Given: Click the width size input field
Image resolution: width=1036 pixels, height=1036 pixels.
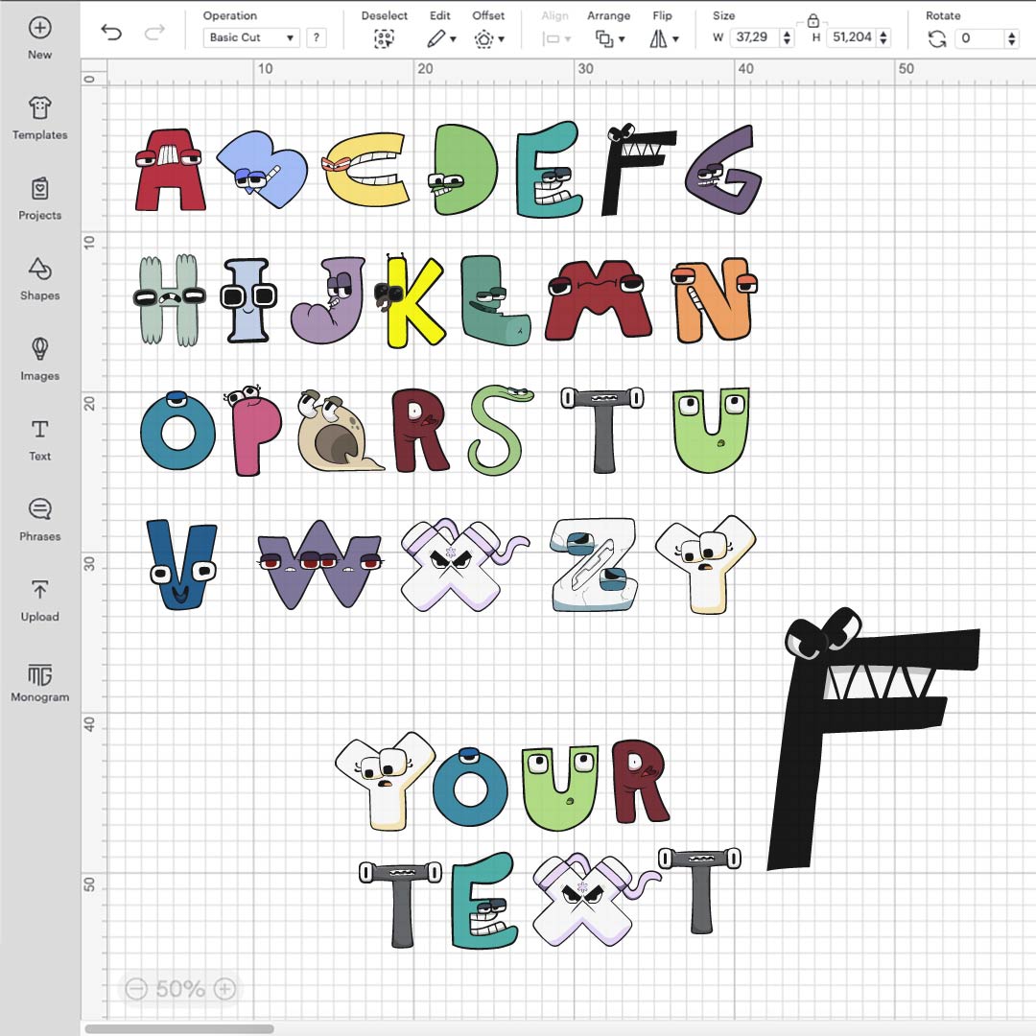Looking at the screenshot, I should [755, 38].
